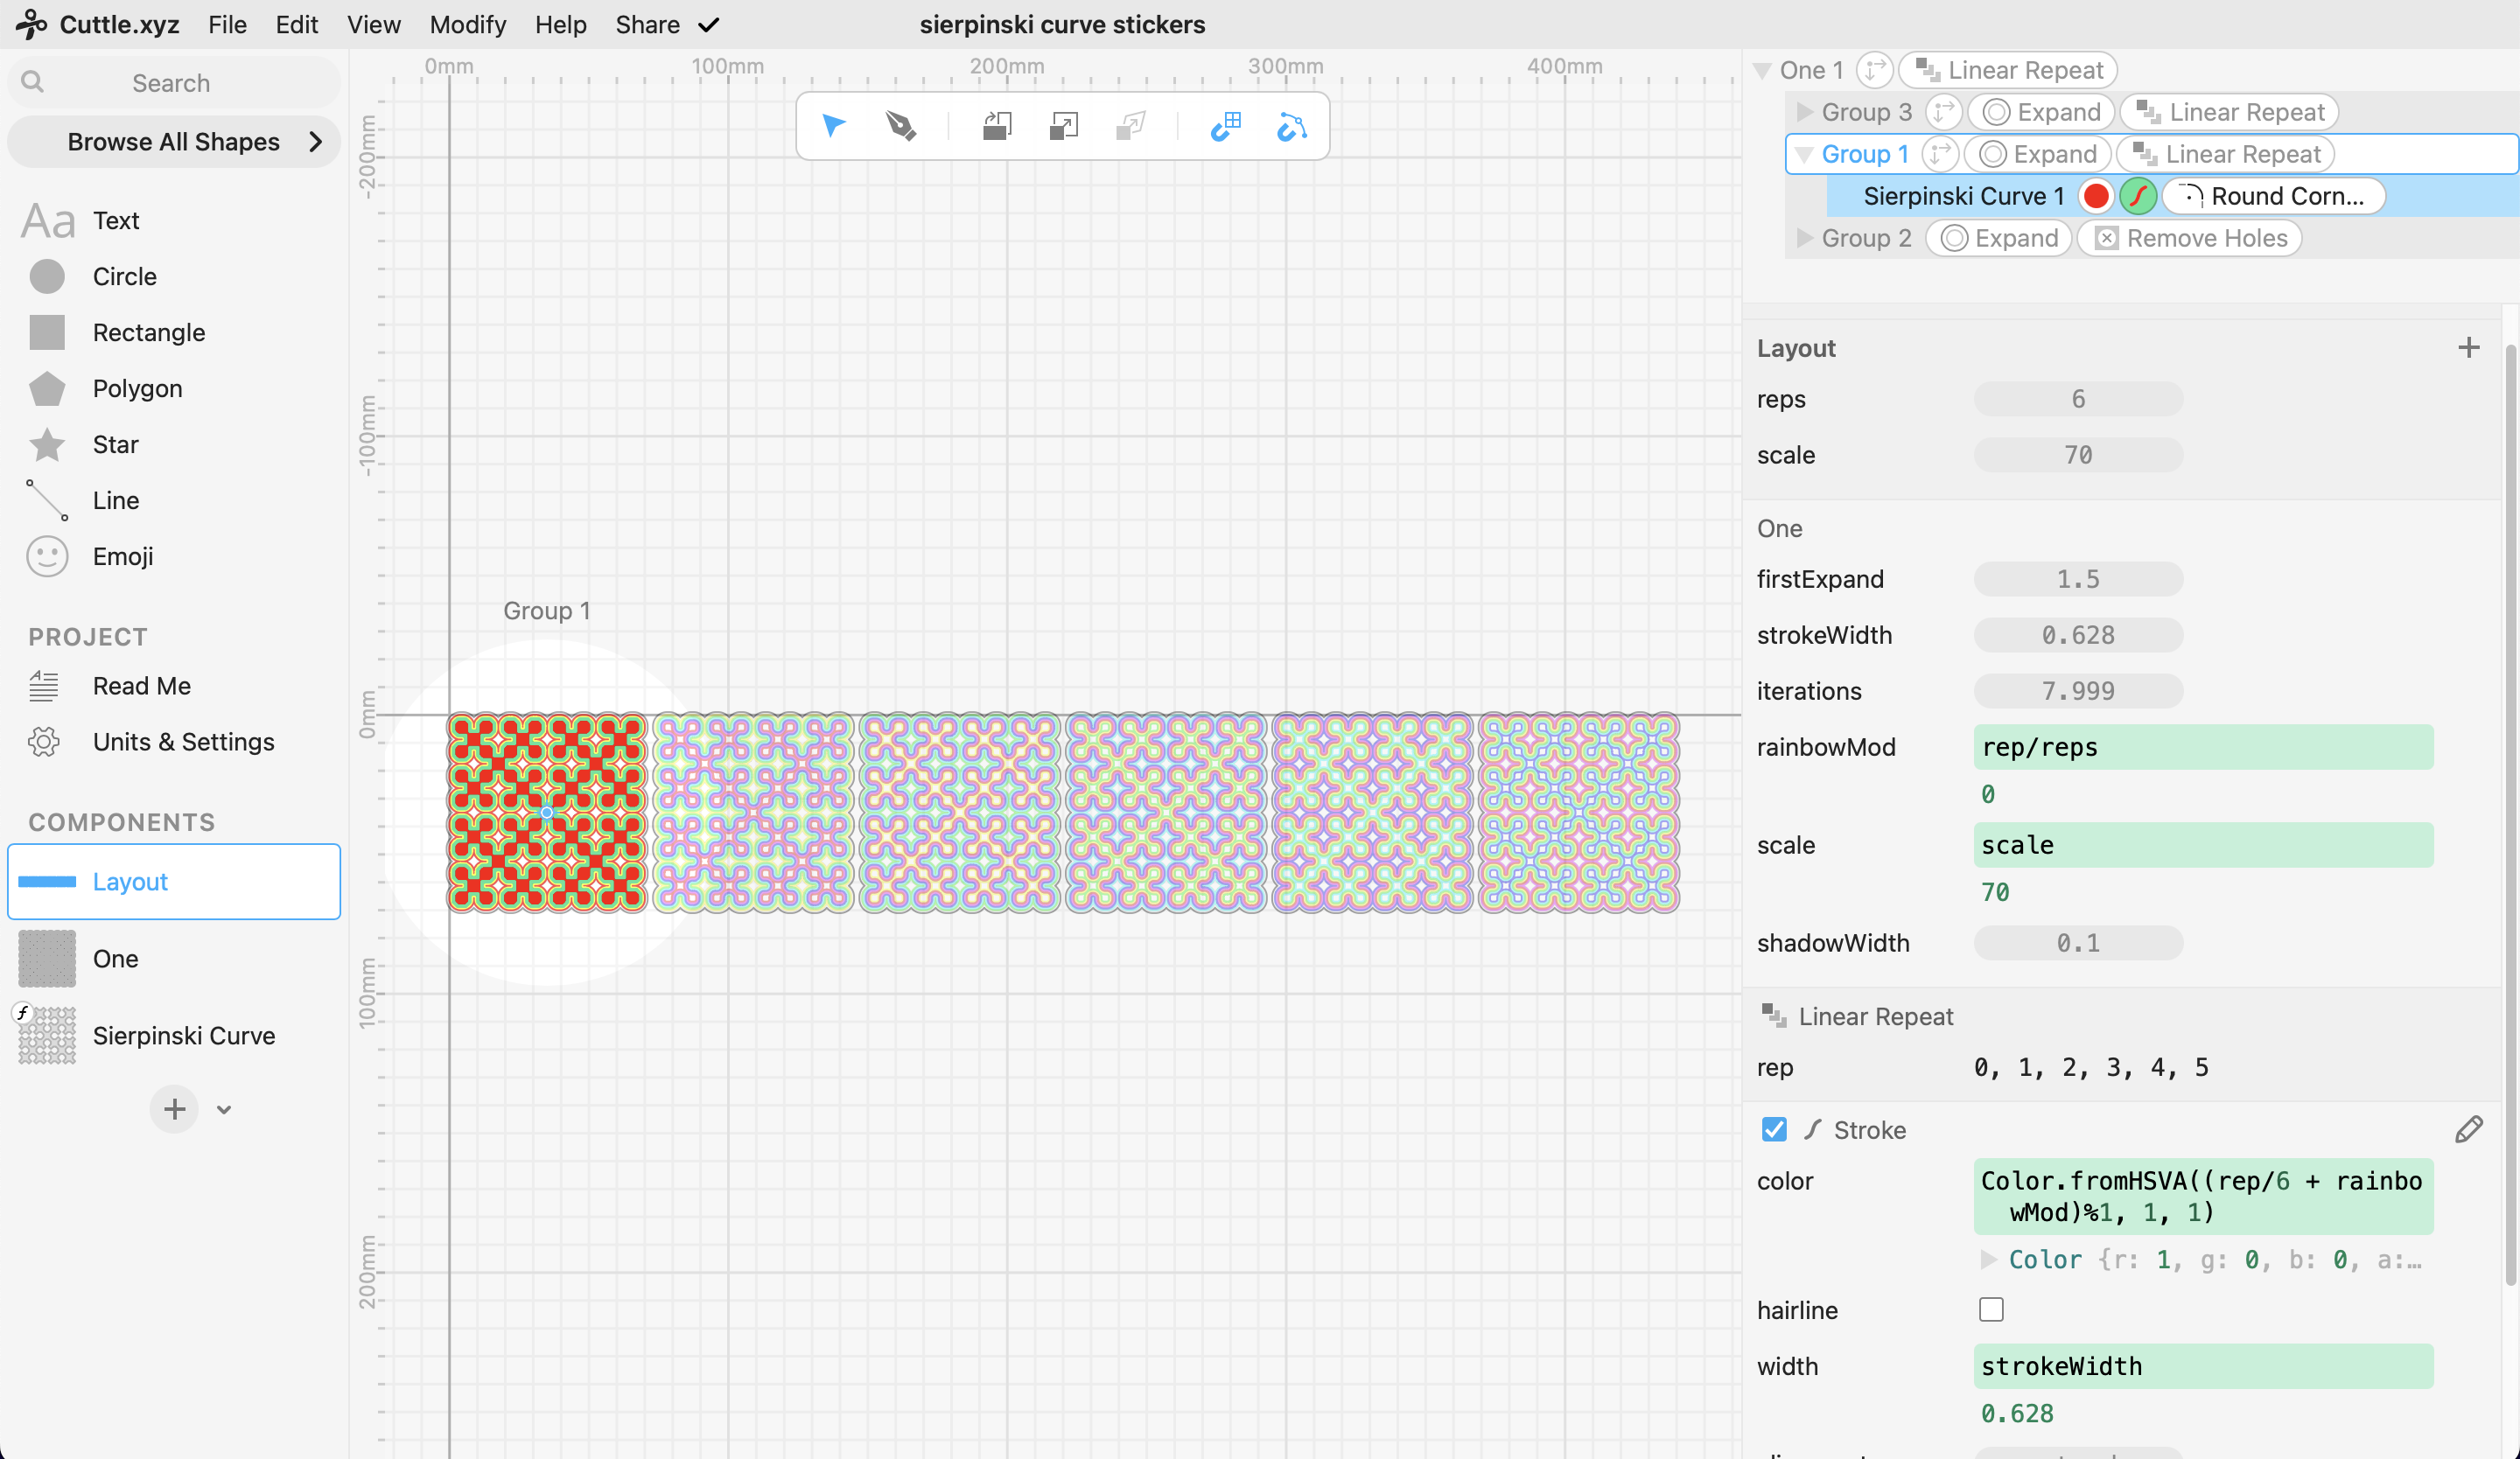Uncheck the Stroke checkbox

[x=1774, y=1129]
